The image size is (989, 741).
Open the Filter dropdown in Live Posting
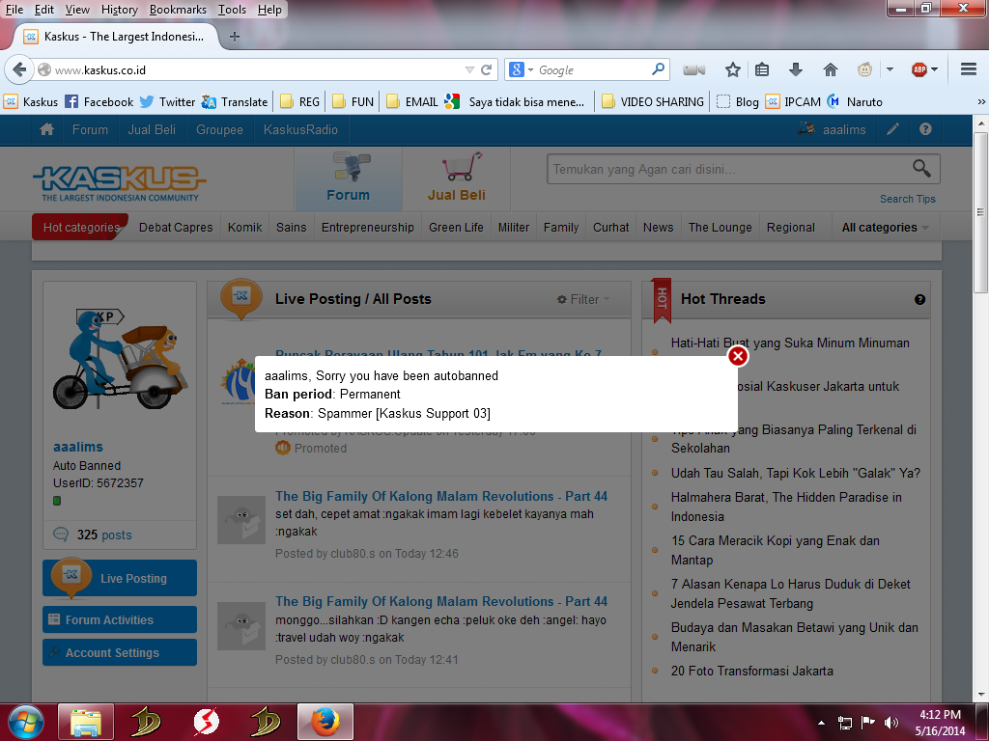(x=583, y=300)
